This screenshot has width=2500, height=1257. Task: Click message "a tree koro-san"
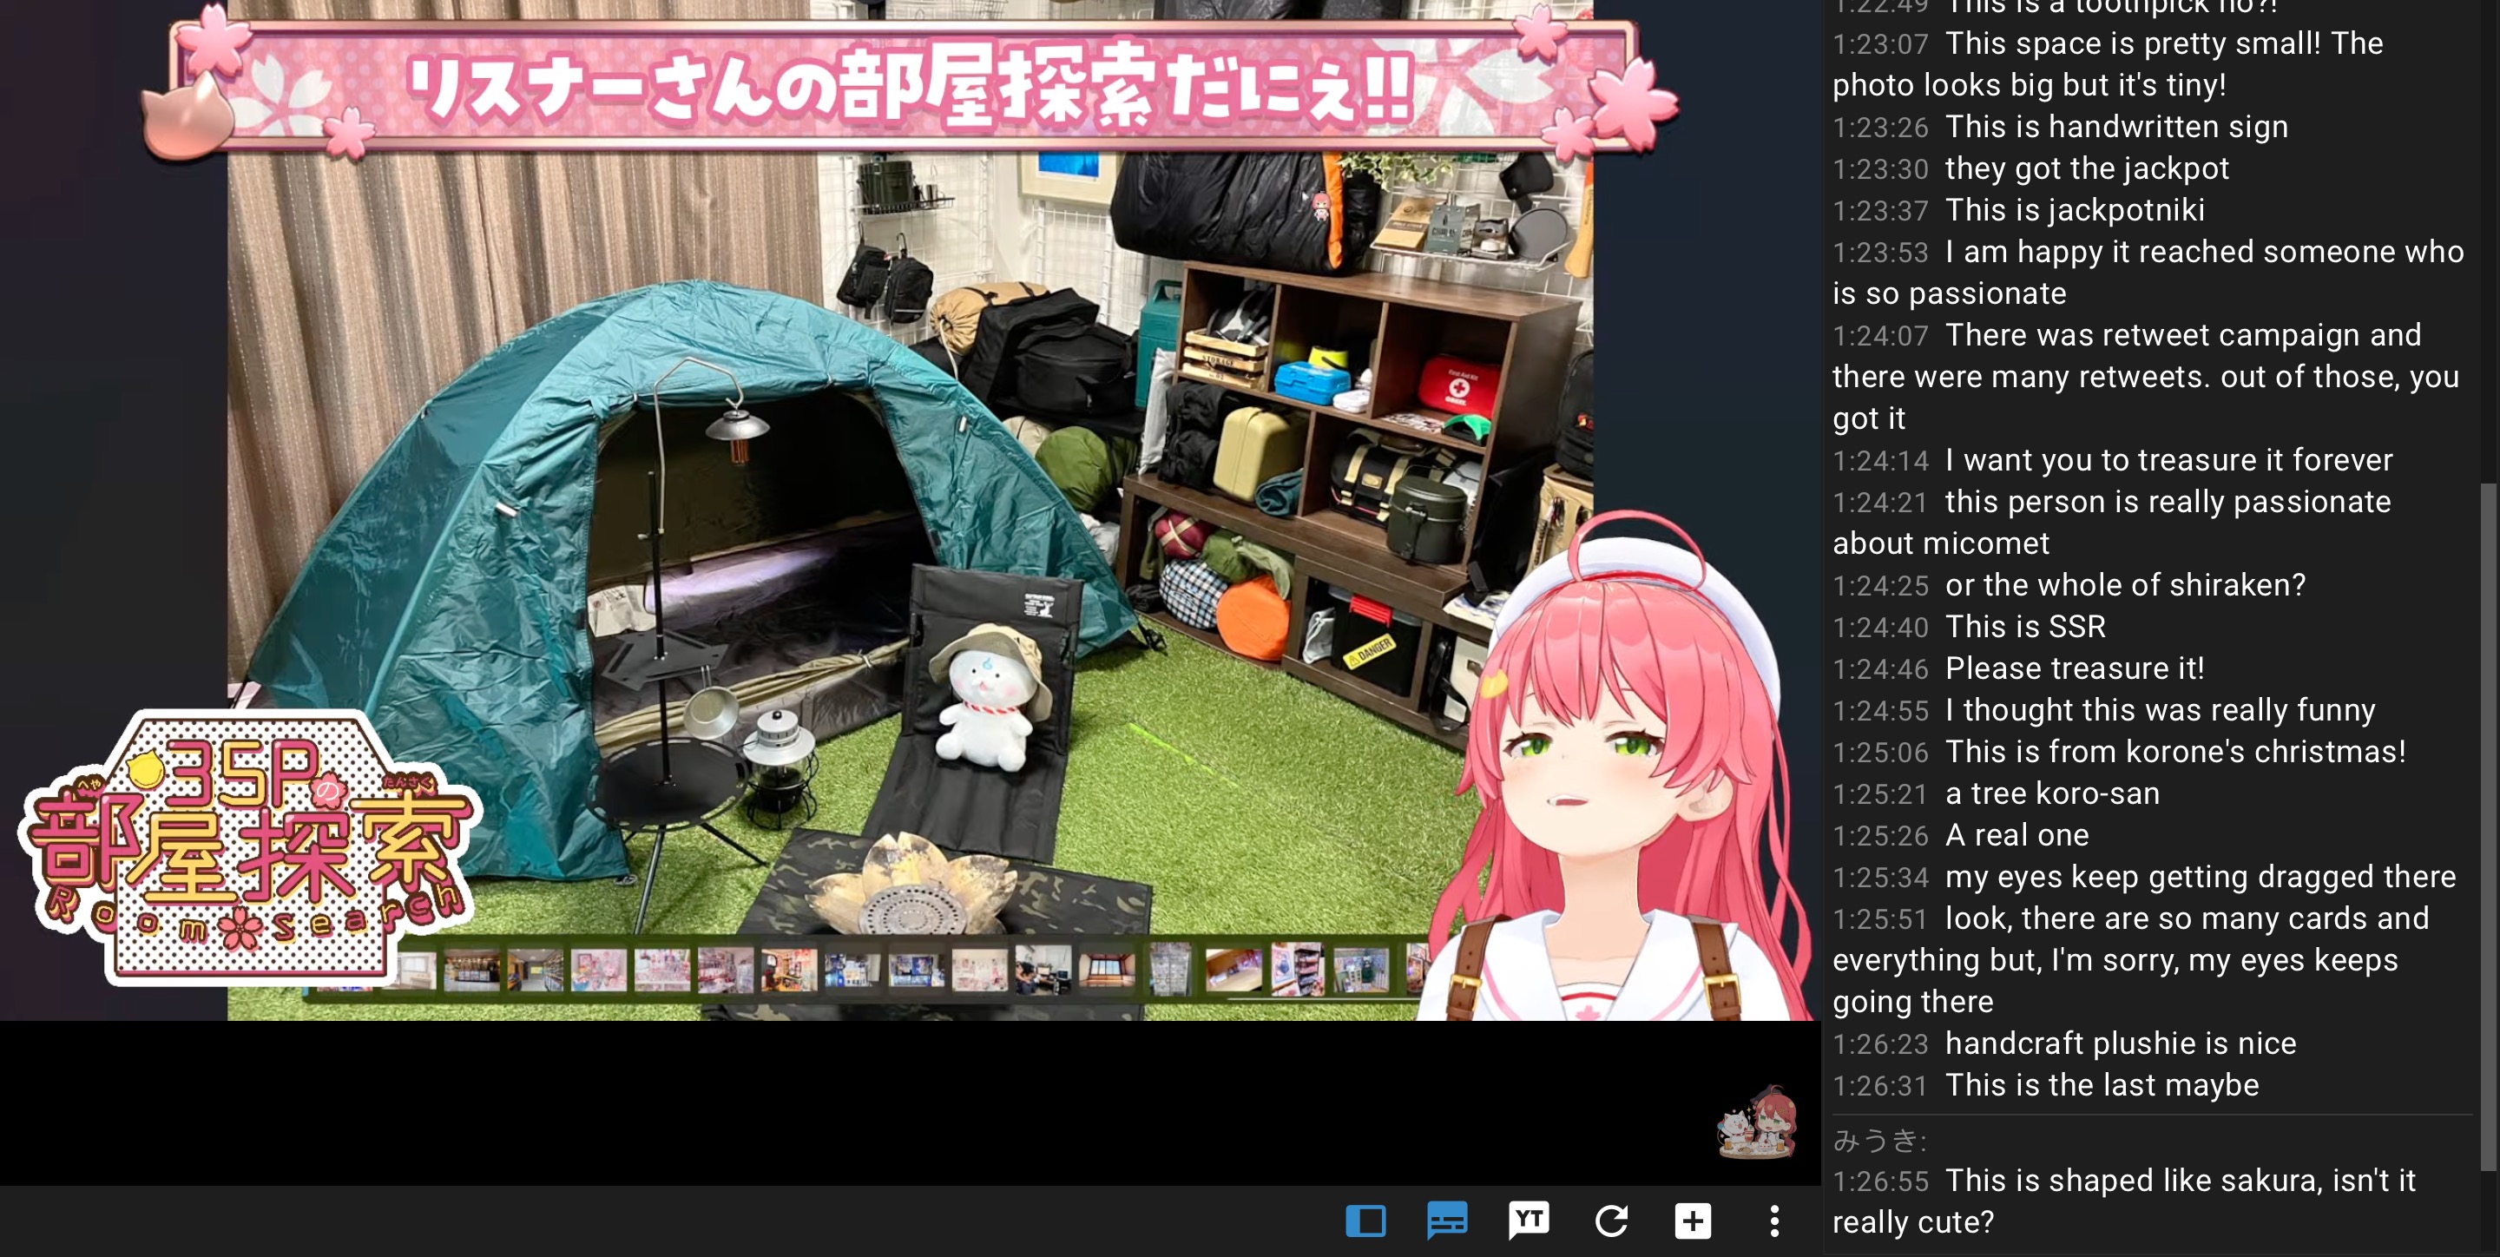coord(2053,794)
